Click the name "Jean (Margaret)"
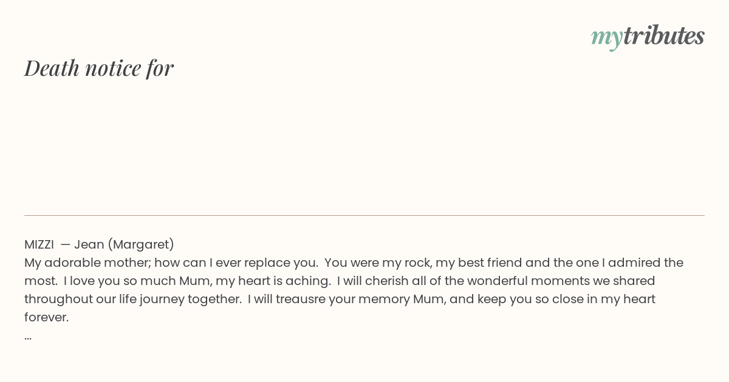 [x=124, y=244]
